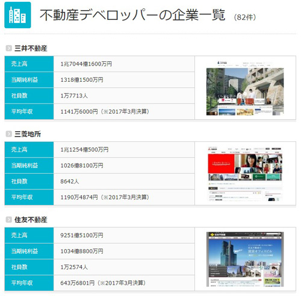Viewport: 301px width, 296px height.
Task: Click the blue building icon in header
Action: coord(17,15)
